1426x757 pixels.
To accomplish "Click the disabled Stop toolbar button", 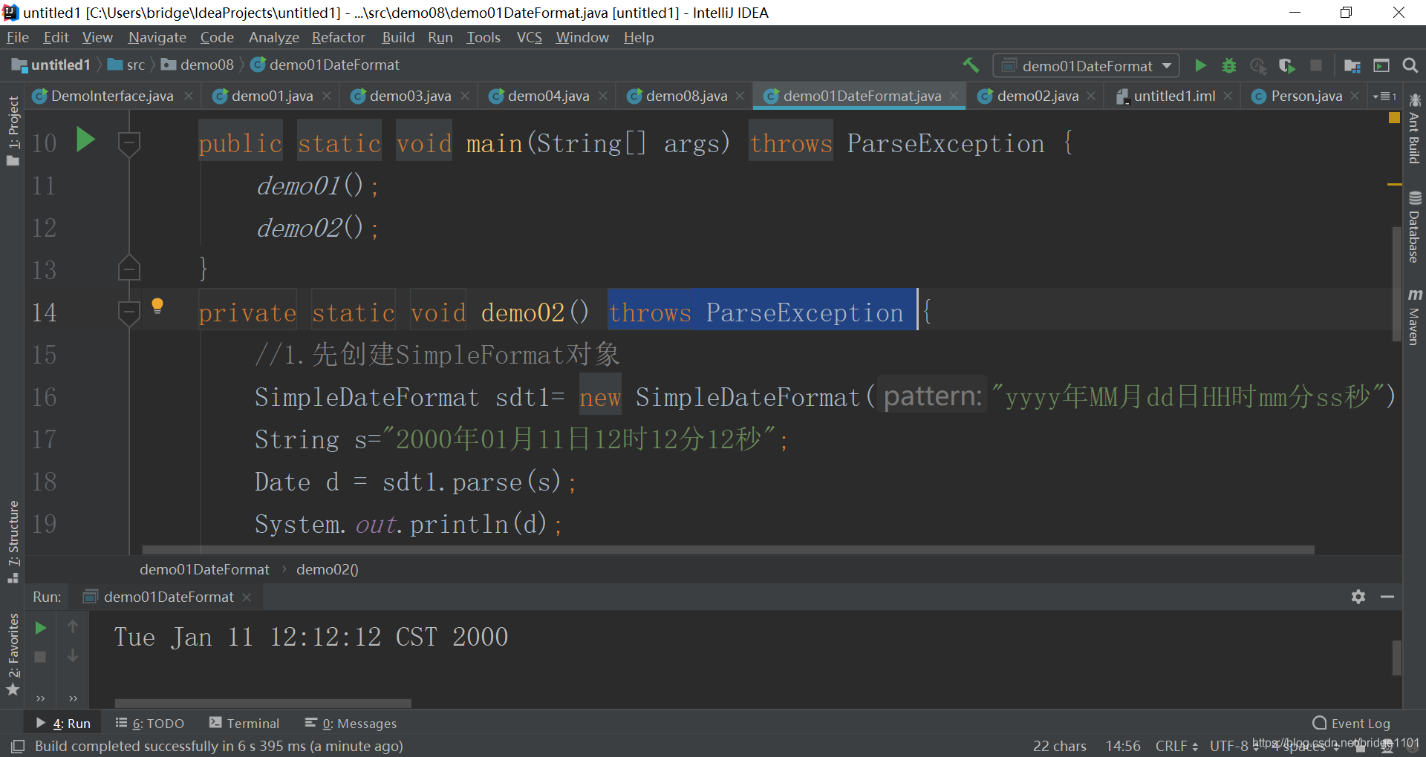I will click(1316, 65).
